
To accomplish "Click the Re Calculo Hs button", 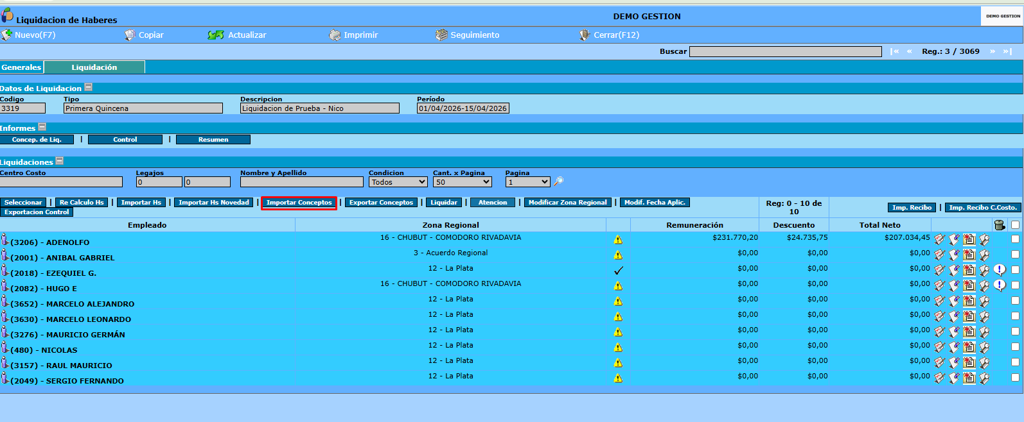I will 82,202.
